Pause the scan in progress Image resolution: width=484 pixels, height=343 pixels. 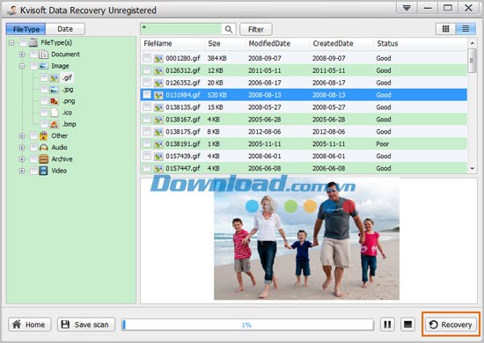[x=387, y=325]
